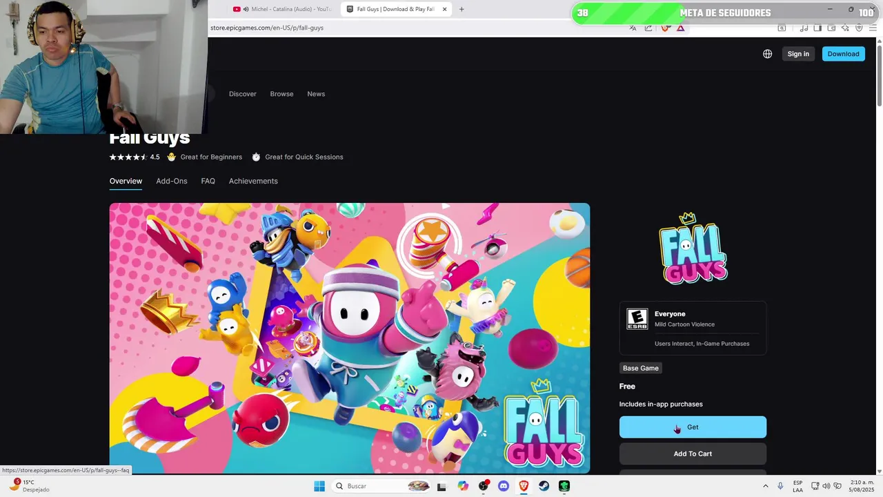Click the tab audio speaker icon
This screenshot has height=497, width=883.
click(246, 9)
